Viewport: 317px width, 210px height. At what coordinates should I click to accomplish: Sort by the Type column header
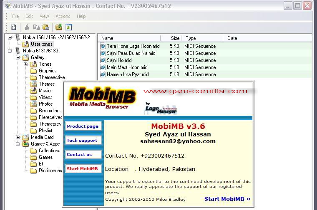click(202, 38)
